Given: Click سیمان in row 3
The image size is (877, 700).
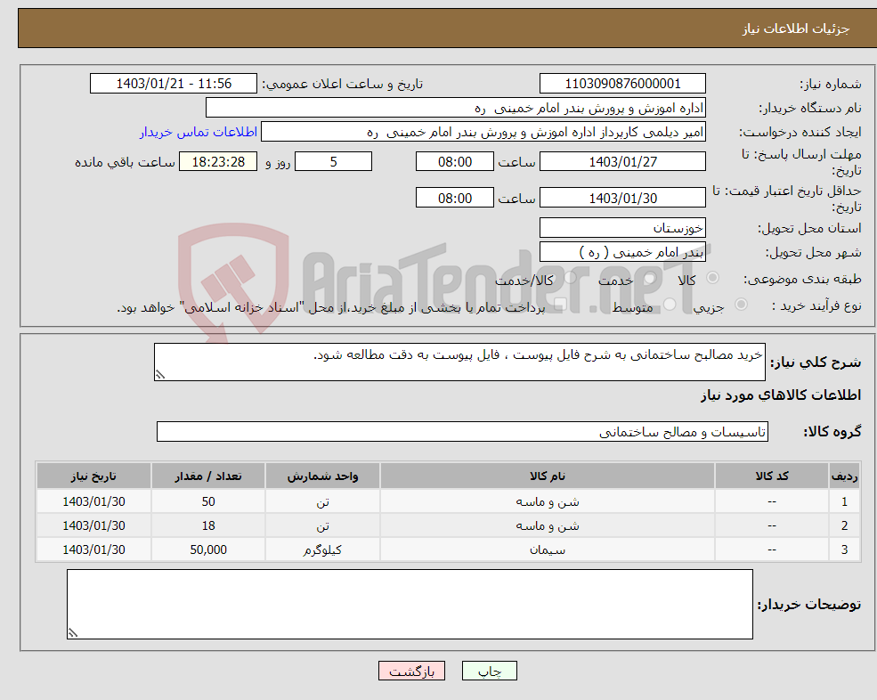Looking at the screenshot, I should pyautogui.click(x=548, y=550).
